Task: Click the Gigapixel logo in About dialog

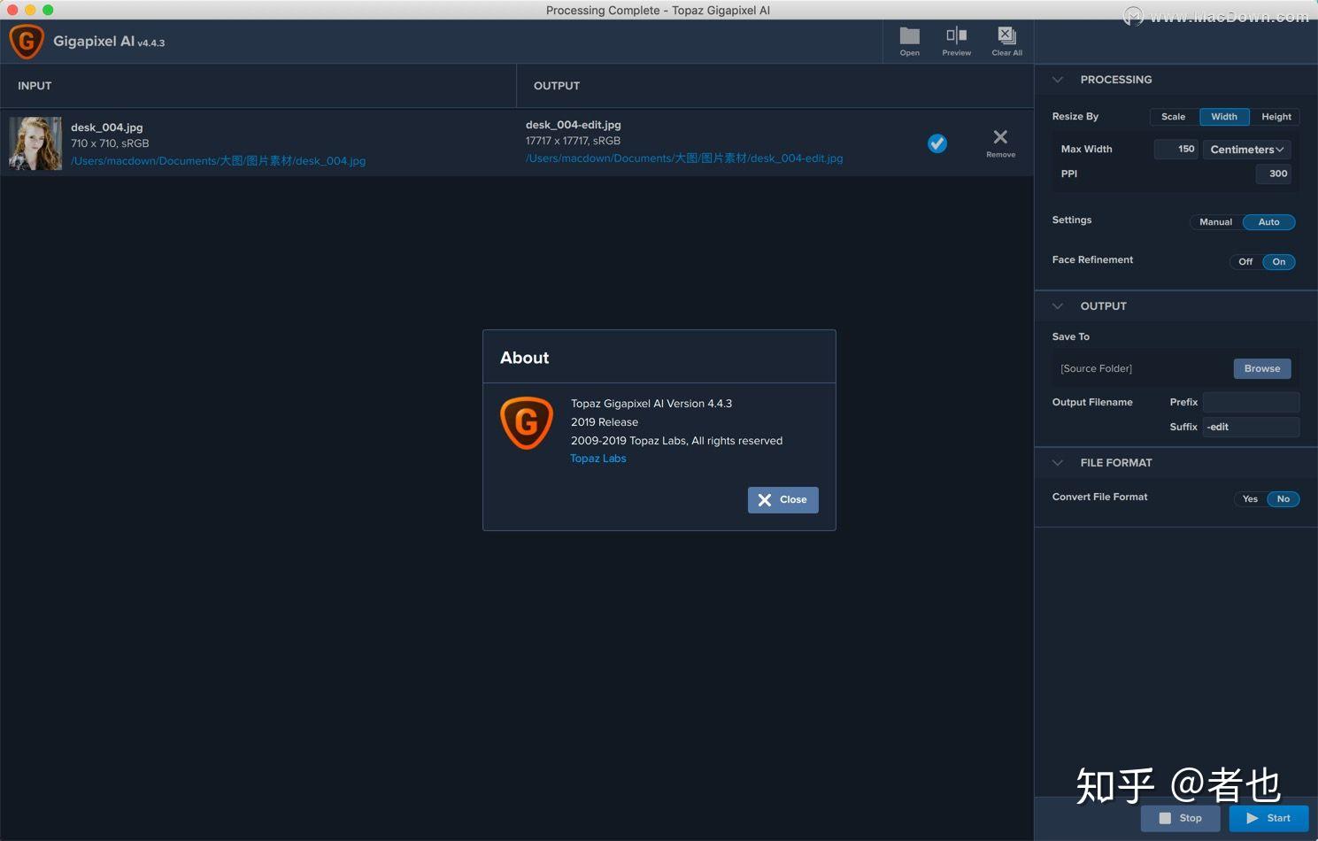Action: pyautogui.click(x=527, y=422)
